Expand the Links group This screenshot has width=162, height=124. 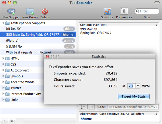(x=4, y=100)
